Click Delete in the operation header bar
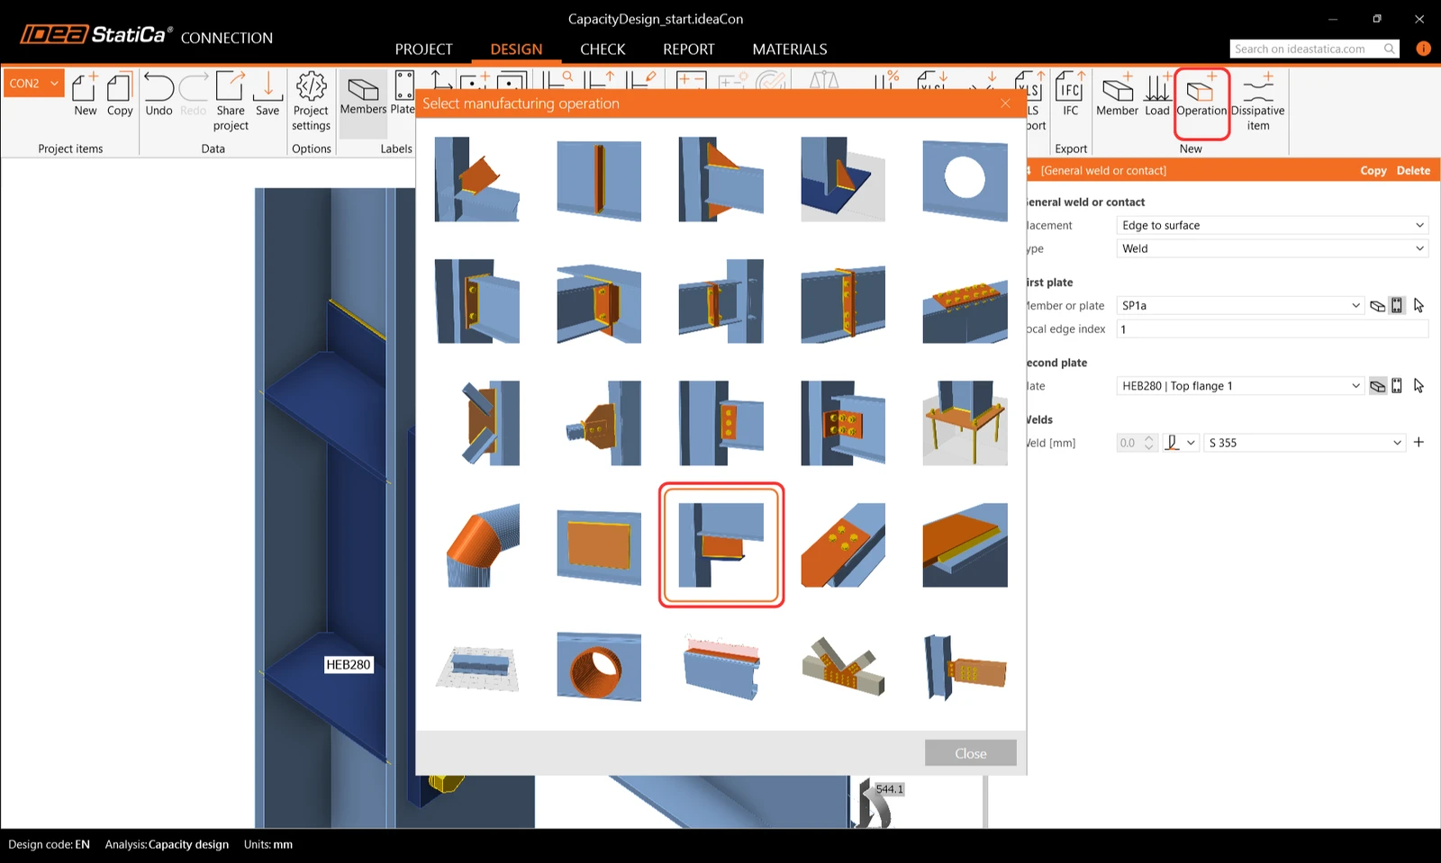This screenshot has height=863, width=1441. pos(1413,171)
